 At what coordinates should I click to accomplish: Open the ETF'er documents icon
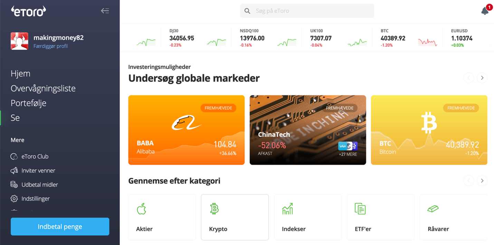(x=360, y=209)
